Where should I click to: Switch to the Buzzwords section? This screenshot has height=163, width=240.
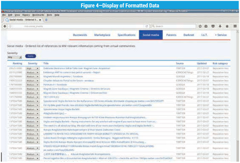(80, 35)
